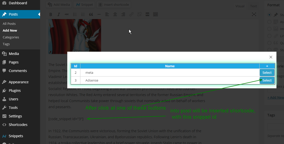Close the snippet selection dialog
Viewport: 284px width, 144px height.
271,57
